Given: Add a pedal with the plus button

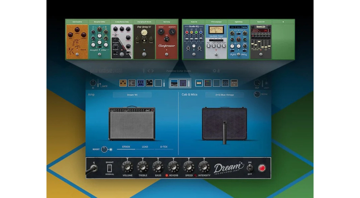Looking at the screenshot, I should 283,22.
